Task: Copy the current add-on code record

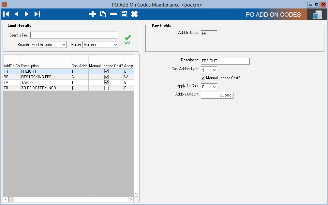Action: tap(103, 14)
